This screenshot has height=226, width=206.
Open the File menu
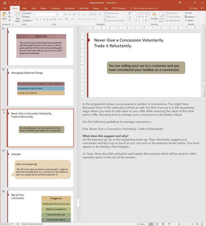5,8
